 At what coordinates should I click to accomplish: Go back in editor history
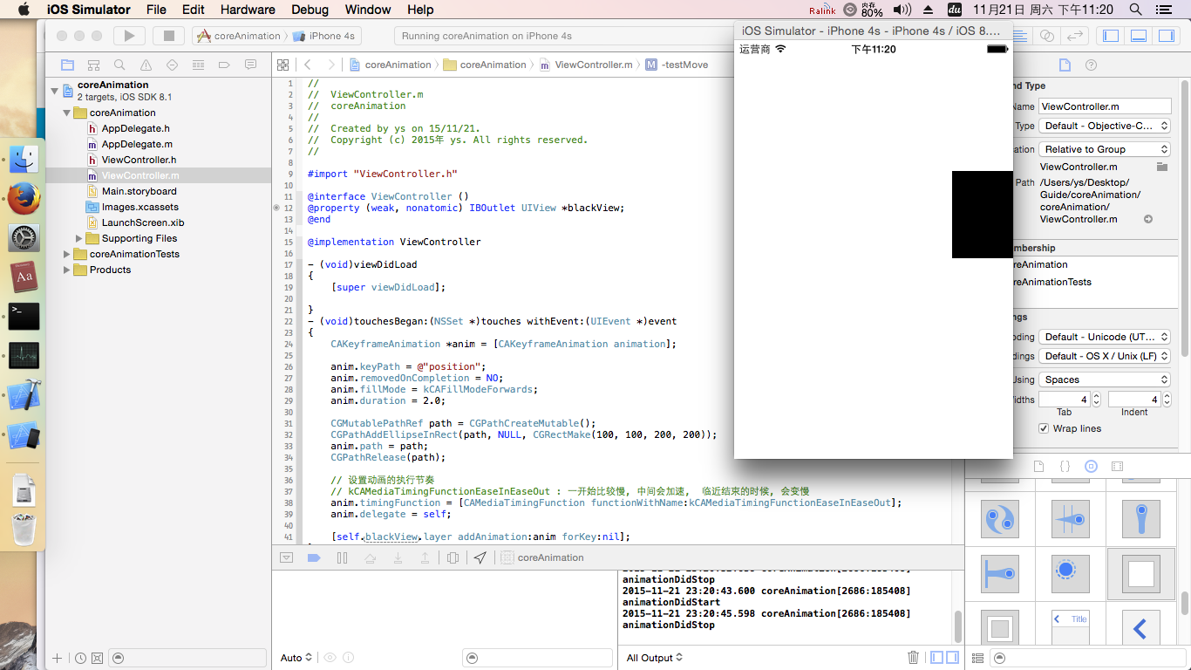[307, 65]
